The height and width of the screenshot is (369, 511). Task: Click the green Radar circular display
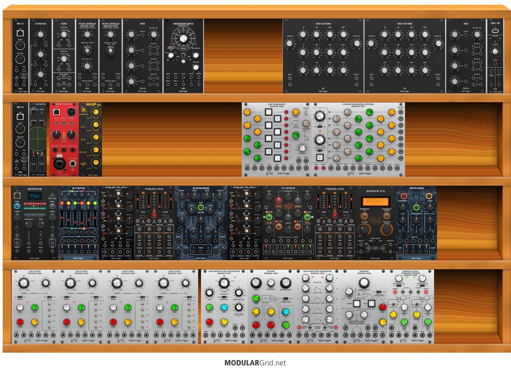[x=38, y=139]
